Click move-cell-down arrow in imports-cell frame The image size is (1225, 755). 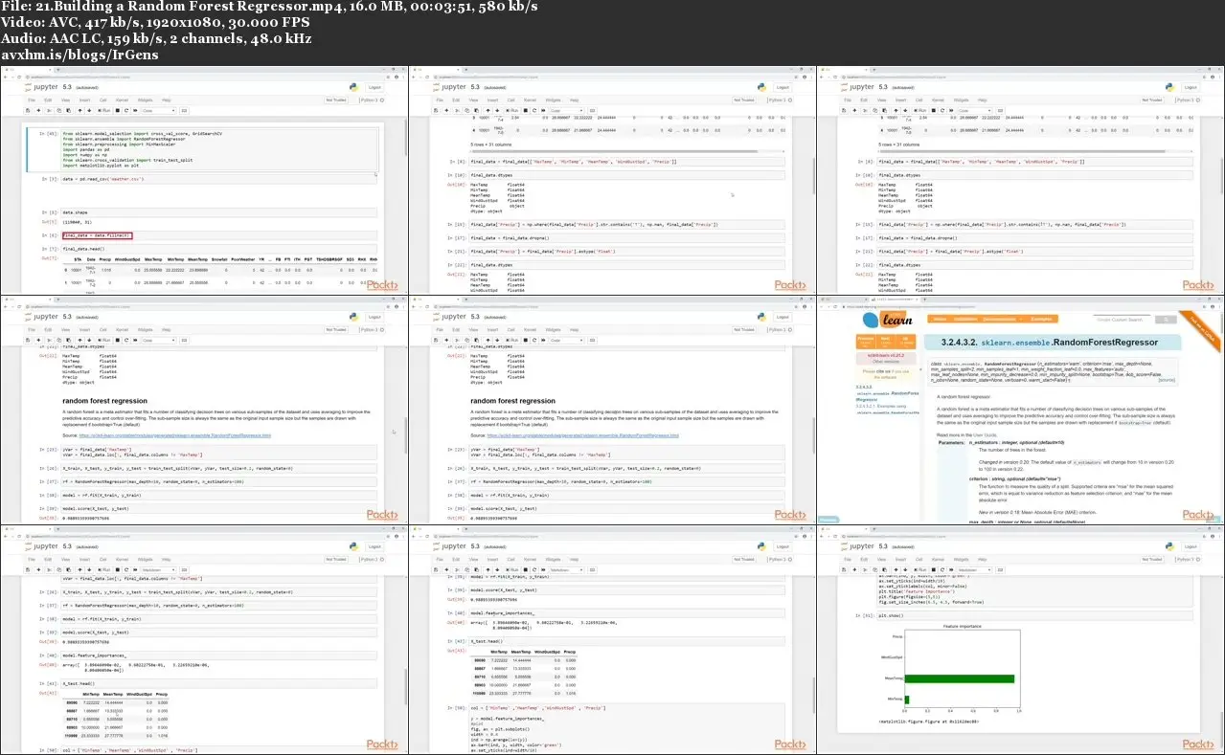[89, 110]
